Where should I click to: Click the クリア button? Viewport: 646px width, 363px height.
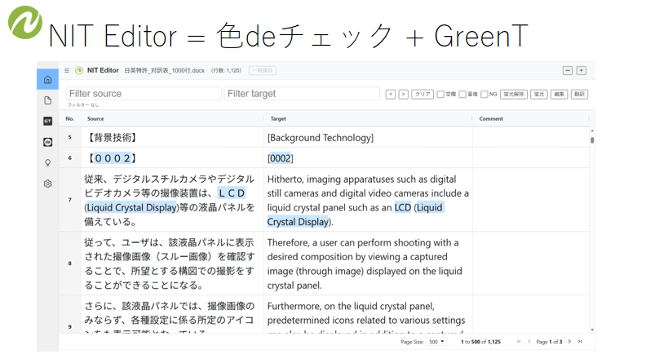pos(423,95)
